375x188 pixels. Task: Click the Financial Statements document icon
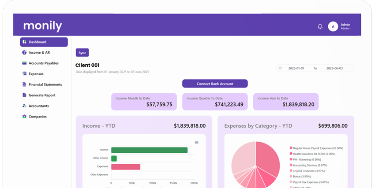[25, 85]
